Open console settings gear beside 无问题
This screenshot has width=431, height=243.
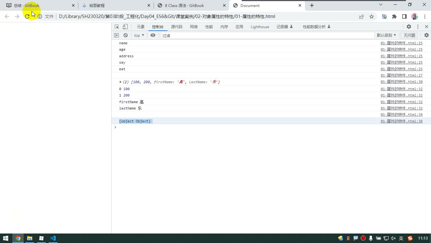pos(427,35)
